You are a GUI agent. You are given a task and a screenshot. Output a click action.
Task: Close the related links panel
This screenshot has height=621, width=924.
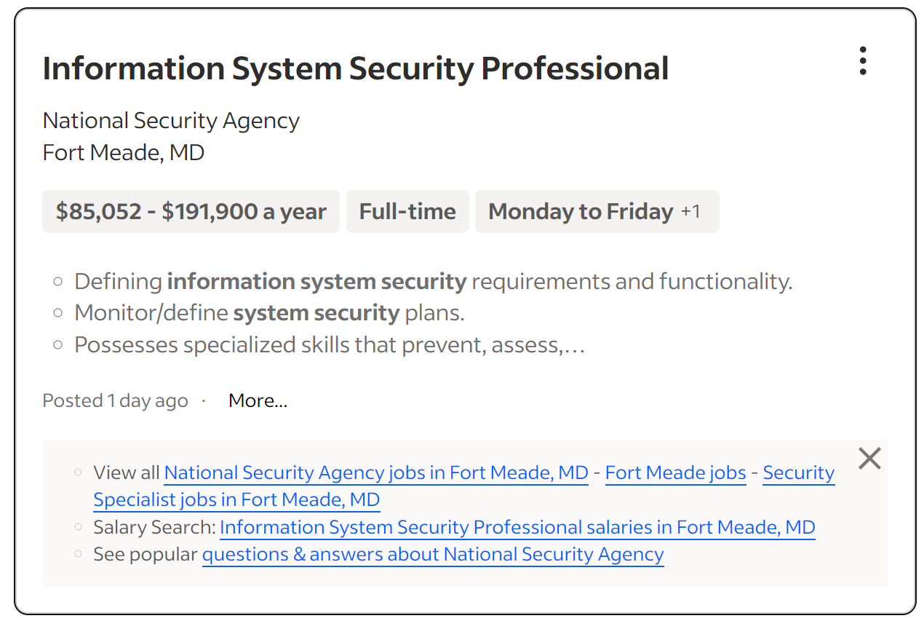point(869,459)
